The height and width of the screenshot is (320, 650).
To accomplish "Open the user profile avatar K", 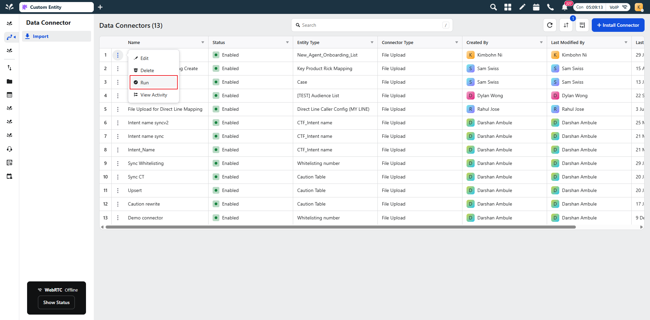I will point(639,7).
